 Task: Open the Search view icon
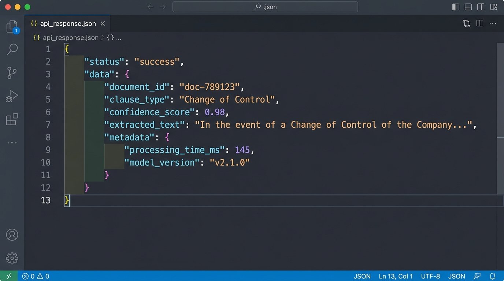click(12, 49)
